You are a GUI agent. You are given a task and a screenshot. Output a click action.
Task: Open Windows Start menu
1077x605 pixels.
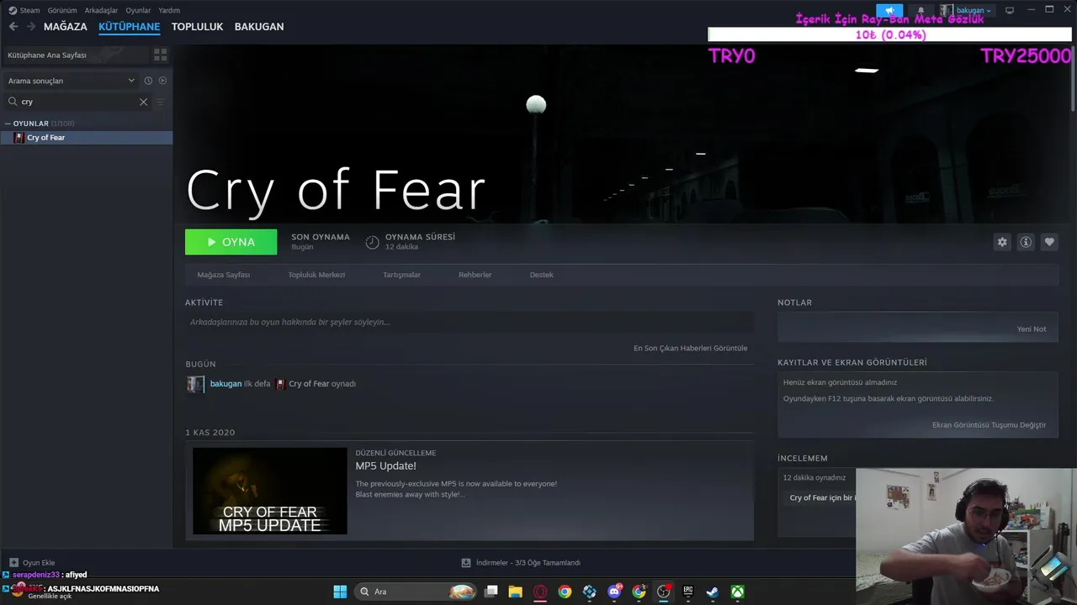340,592
